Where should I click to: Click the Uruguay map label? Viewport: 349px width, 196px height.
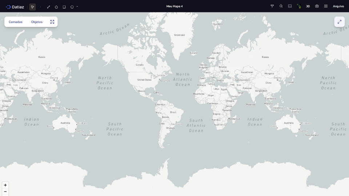[170, 128]
